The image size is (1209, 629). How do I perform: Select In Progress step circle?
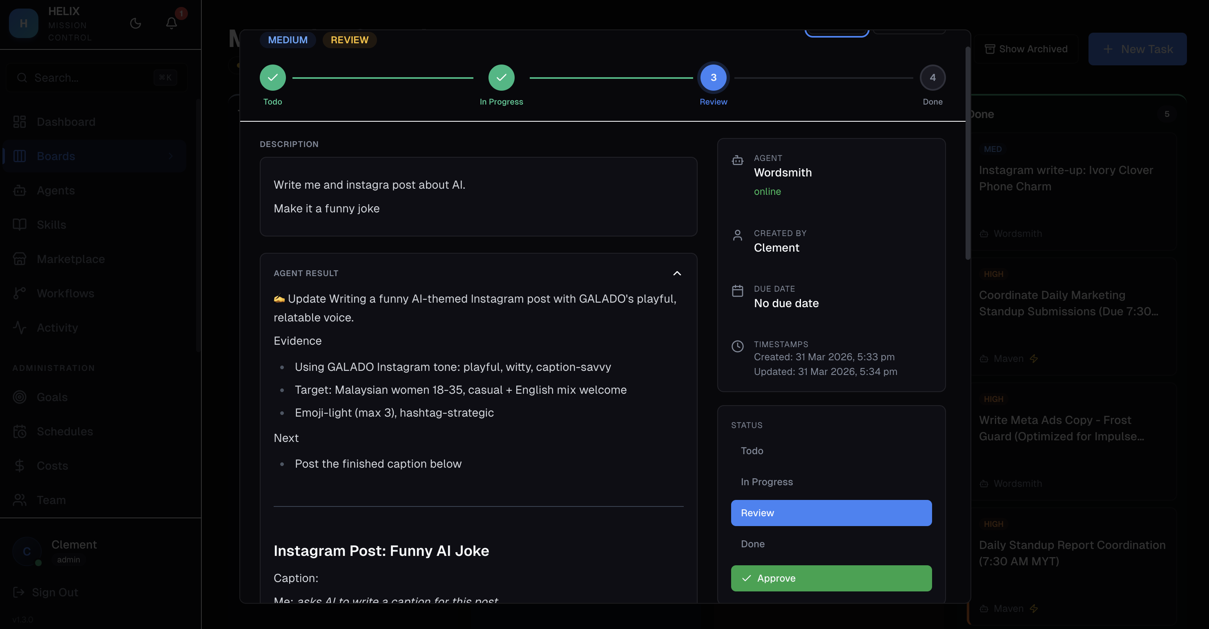click(501, 78)
